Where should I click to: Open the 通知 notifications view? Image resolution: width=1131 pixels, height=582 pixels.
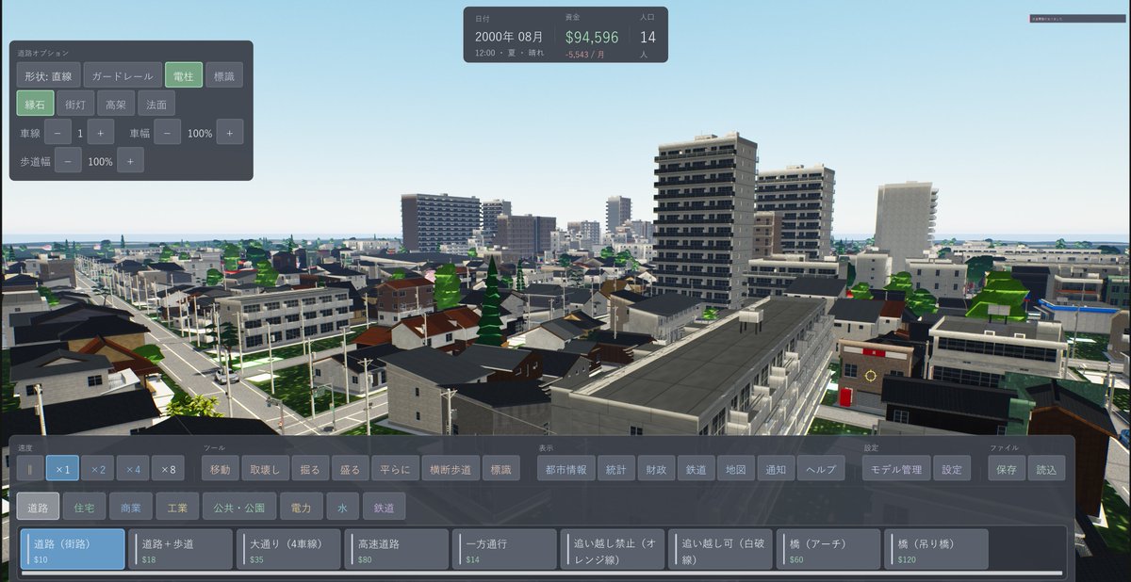[x=775, y=468]
